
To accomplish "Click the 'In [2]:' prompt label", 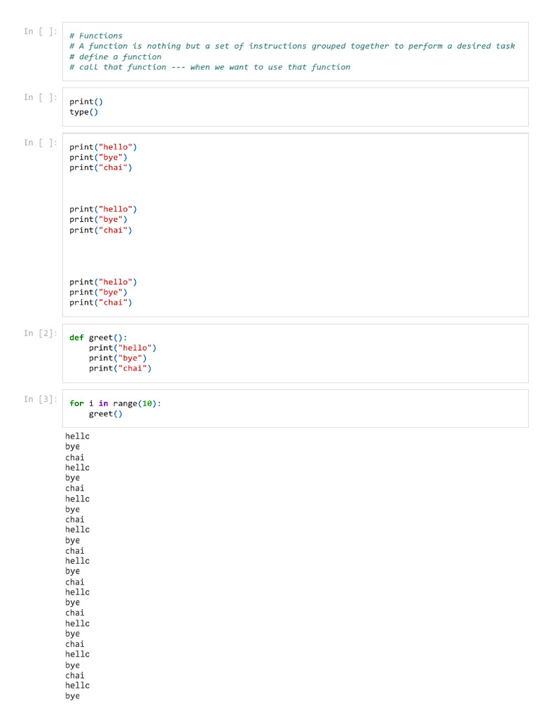I will [41, 333].
